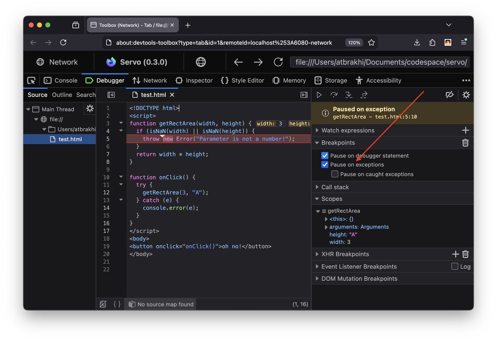Image resolution: width=497 pixels, height=341 pixels.
Task: Open the Network devtools panel
Action: [150, 80]
